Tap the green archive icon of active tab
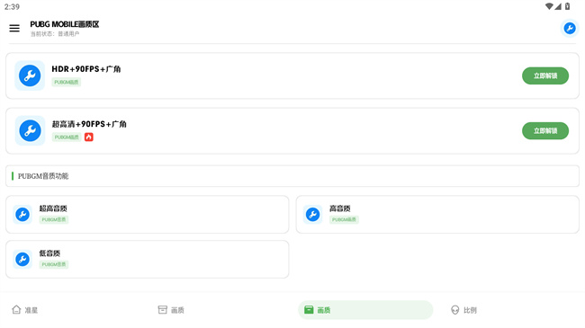Viewport: 585px width, 328px height. [x=309, y=310]
